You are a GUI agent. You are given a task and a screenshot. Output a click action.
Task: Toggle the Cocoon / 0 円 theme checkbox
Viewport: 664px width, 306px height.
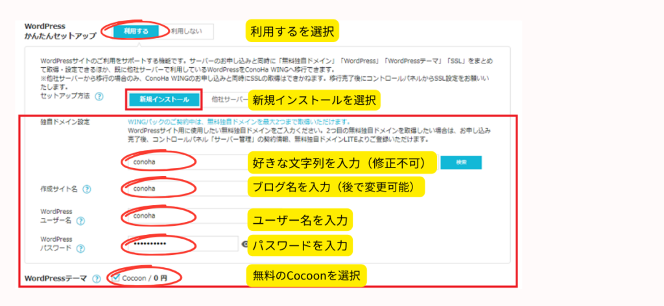point(116,278)
